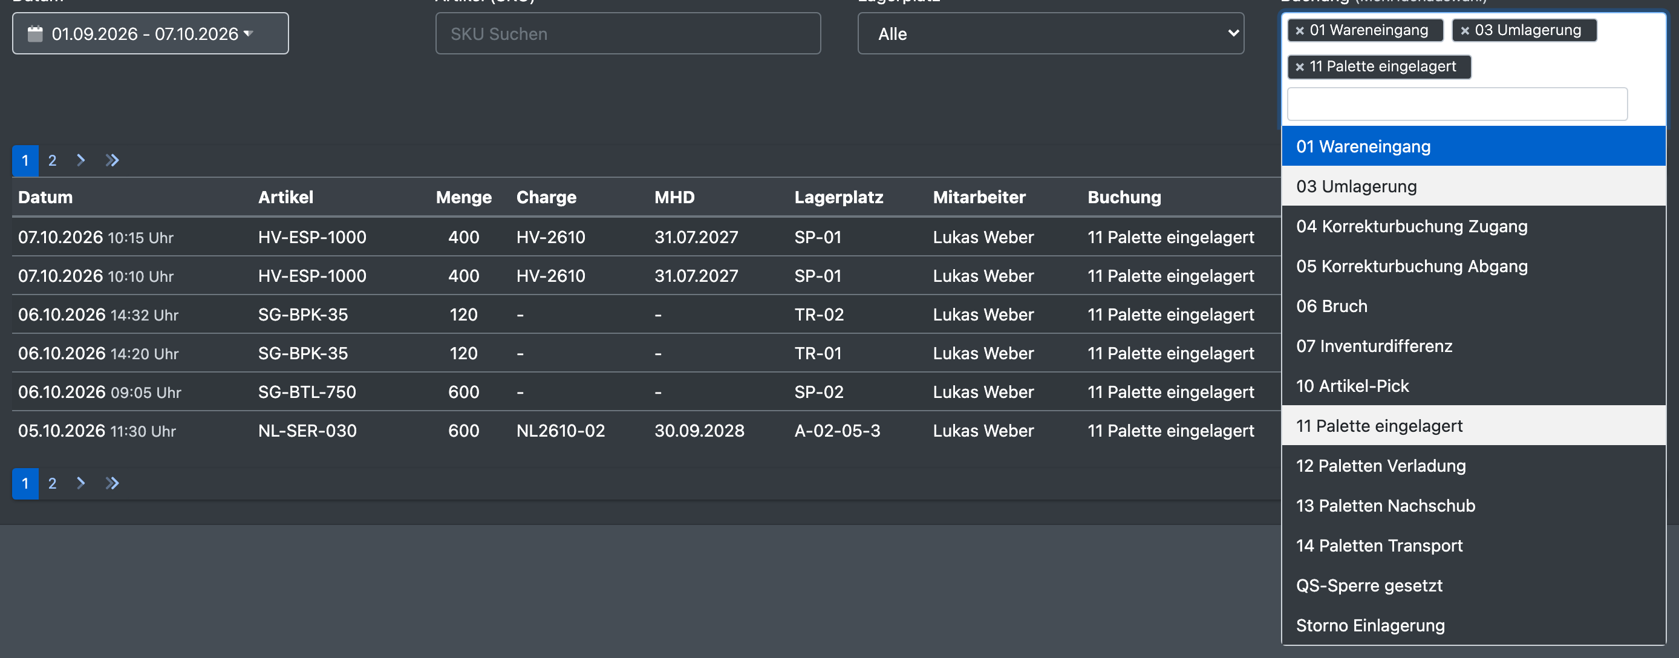
Task: Select the Storno Einlagerung option
Action: tap(1473, 625)
